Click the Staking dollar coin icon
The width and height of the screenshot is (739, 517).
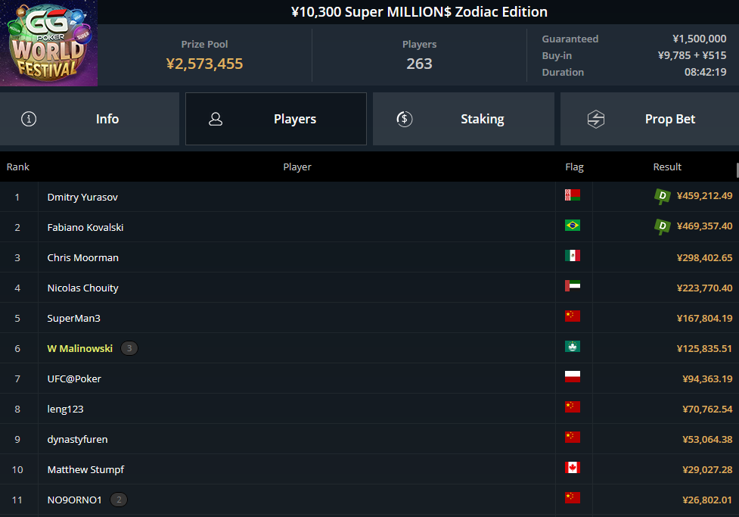(405, 119)
